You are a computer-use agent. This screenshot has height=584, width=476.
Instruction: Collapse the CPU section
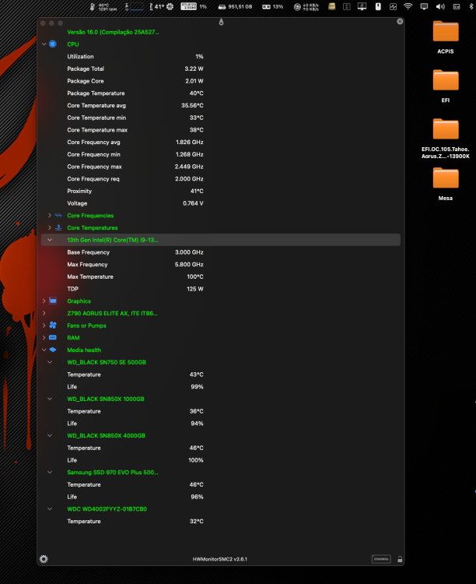44,44
